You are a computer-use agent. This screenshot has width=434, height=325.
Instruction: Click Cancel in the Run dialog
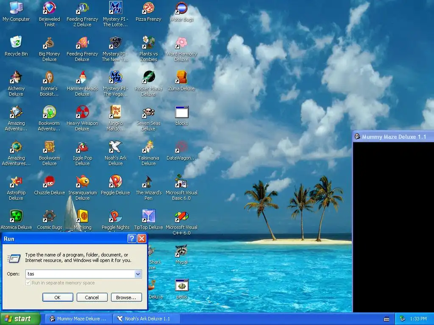[92, 297]
